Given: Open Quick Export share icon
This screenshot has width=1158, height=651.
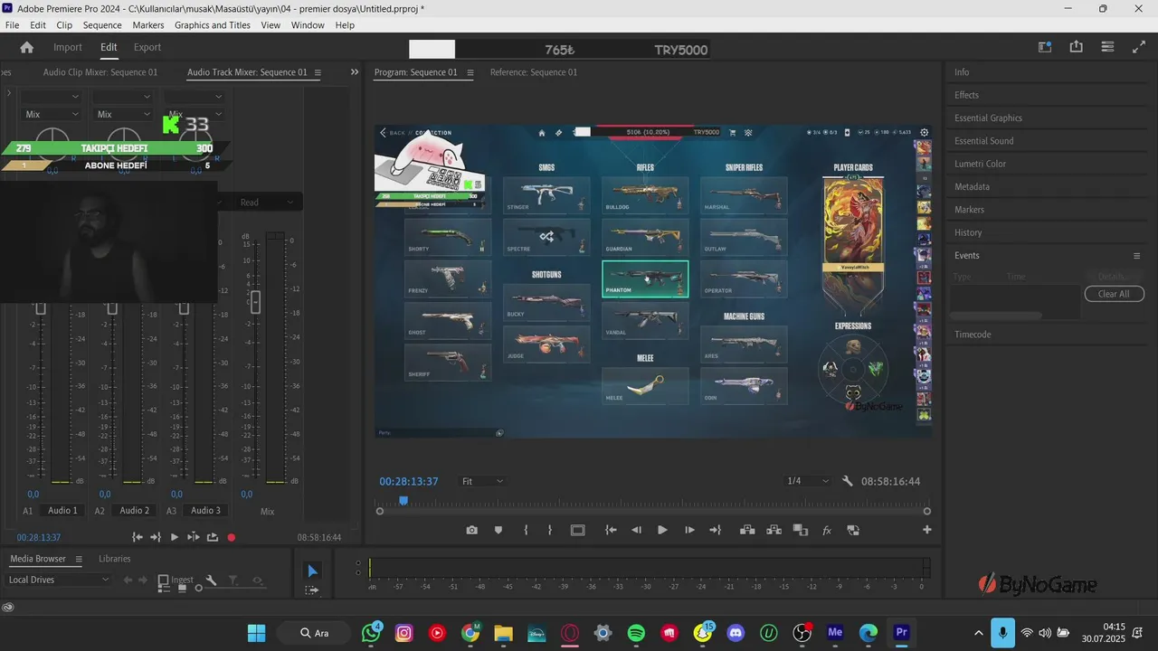Looking at the screenshot, I should 1076,47.
